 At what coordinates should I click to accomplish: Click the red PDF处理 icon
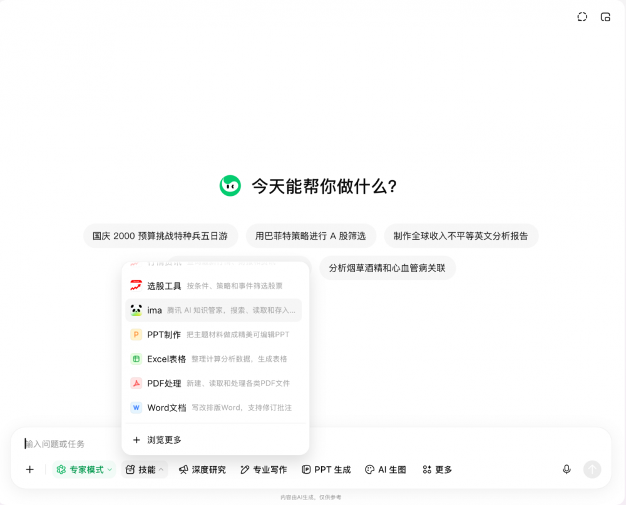pyautogui.click(x=136, y=383)
